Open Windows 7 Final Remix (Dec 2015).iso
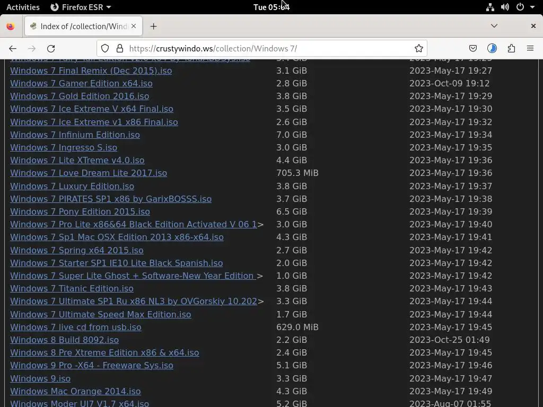This screenshot has height=407, width=543. coord(91,70)
